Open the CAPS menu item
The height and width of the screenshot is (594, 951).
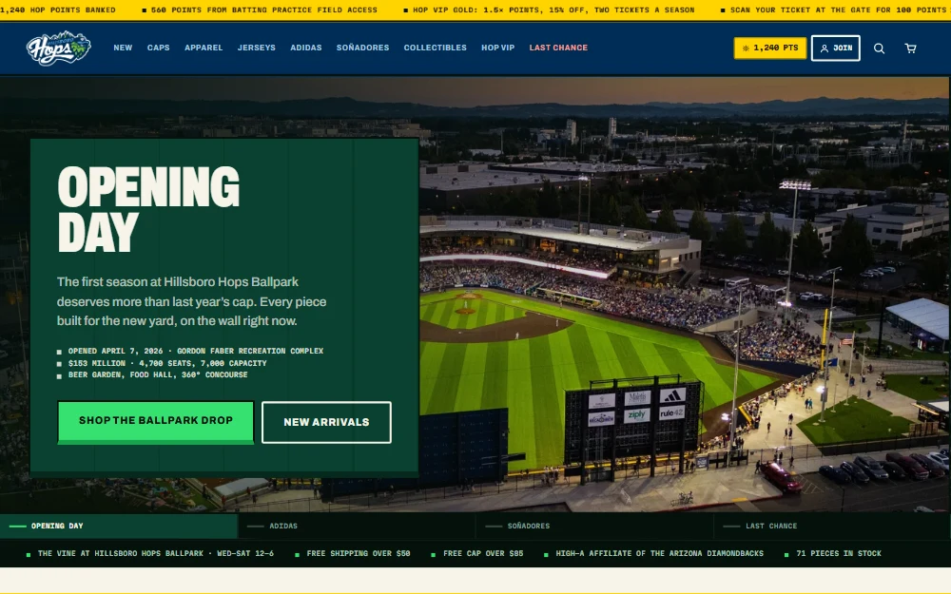[158, 48]
